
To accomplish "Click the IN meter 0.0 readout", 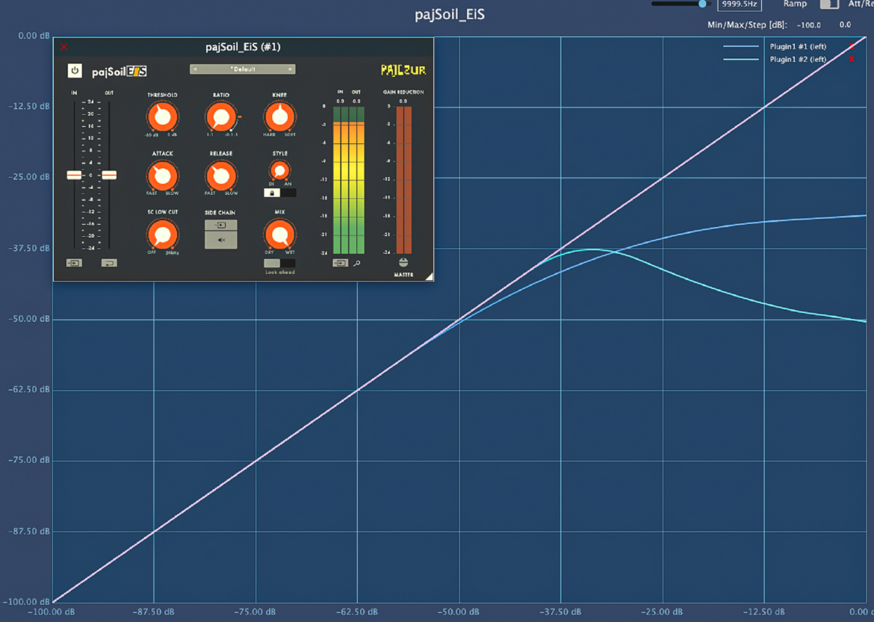I will [x=340, y=102].
